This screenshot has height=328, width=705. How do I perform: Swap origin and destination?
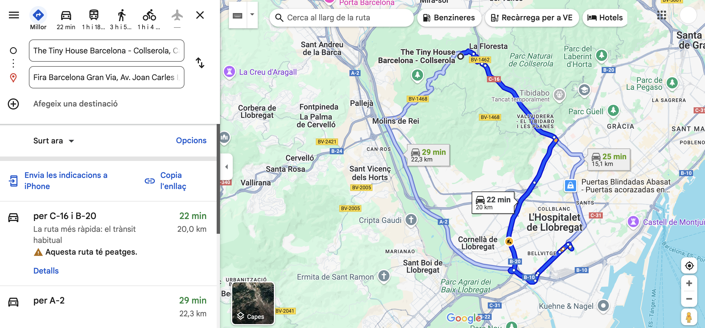coord(200,63)
